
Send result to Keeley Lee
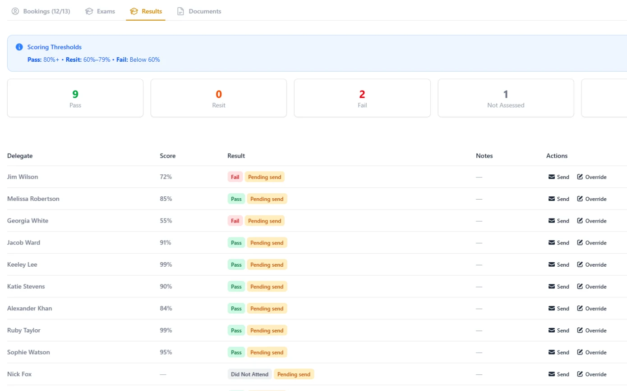tap(558, 264)
